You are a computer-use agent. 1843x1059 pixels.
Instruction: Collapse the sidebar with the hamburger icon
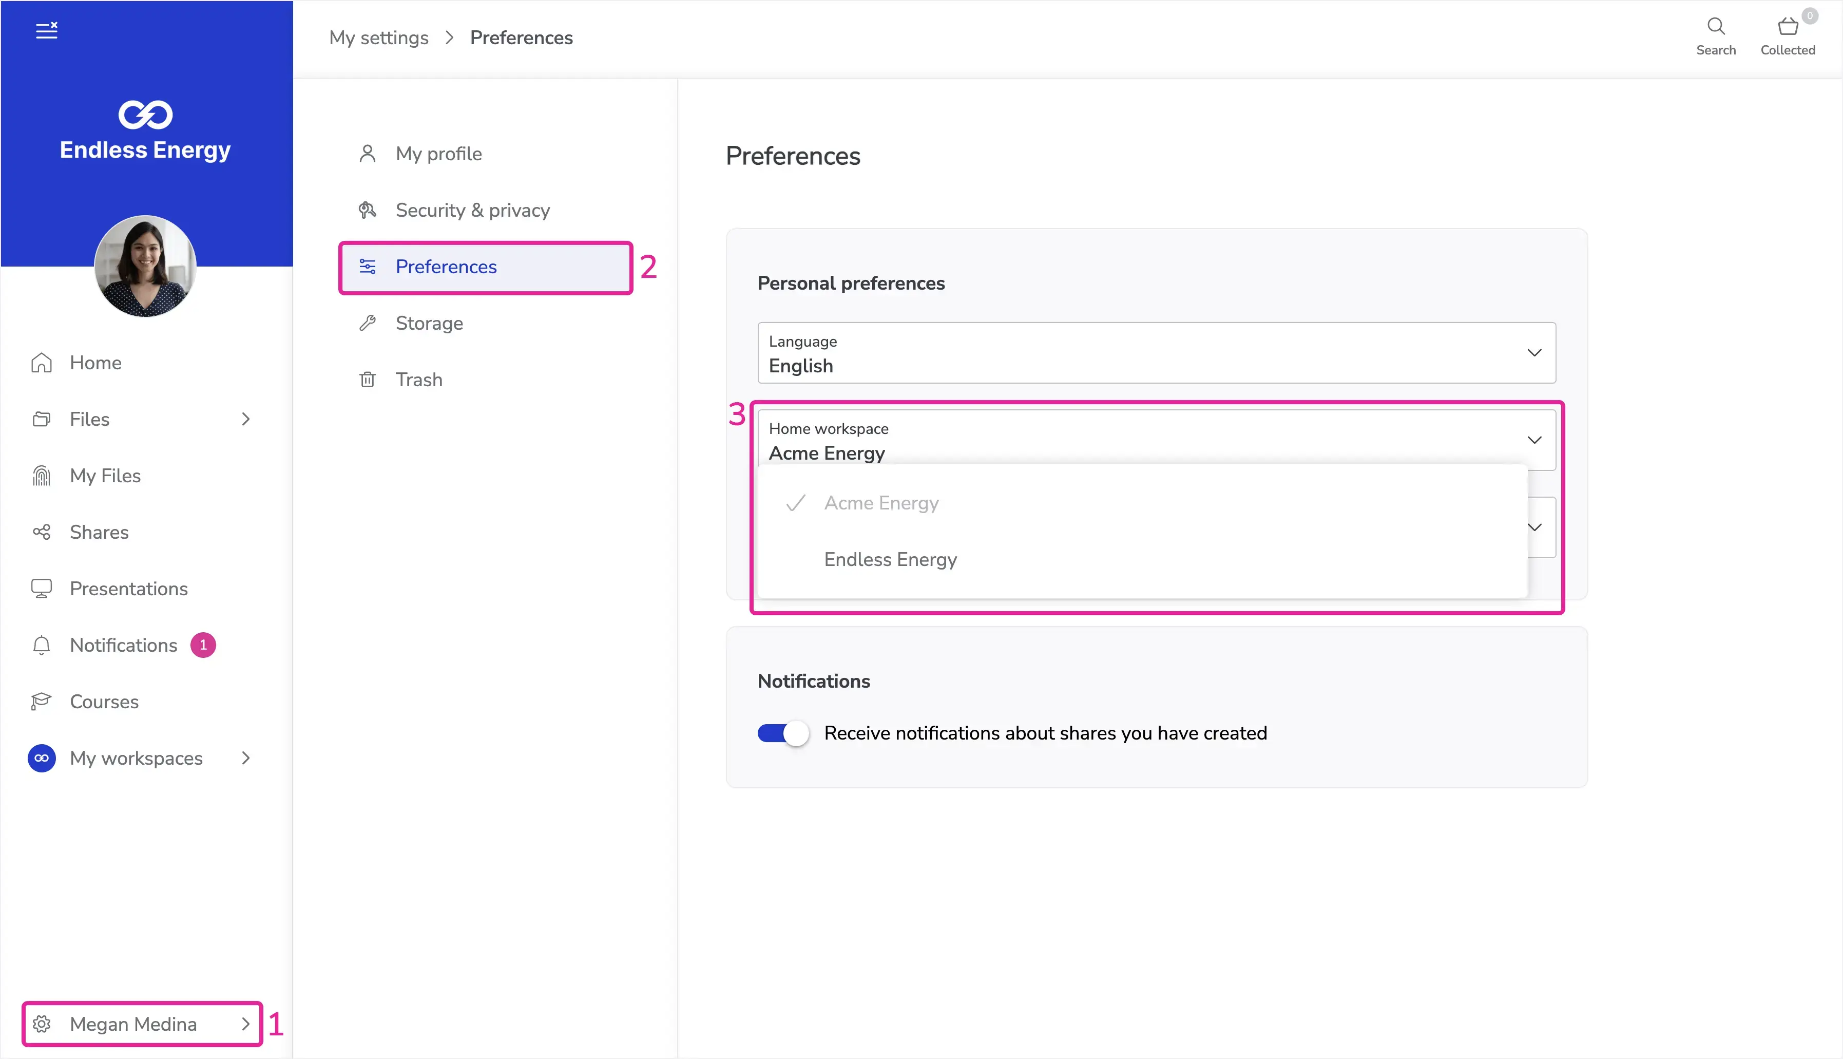point(47,30)
